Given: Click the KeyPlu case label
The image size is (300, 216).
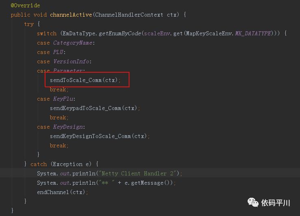Looking at the screenshot, I should click(63, 99).
